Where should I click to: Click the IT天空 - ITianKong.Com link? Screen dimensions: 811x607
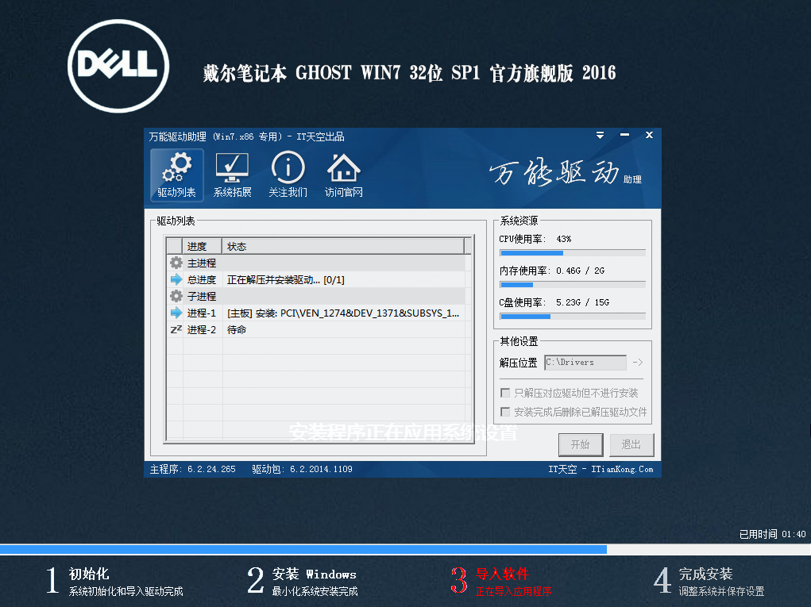pyautogui.click(x=601, y=469)
